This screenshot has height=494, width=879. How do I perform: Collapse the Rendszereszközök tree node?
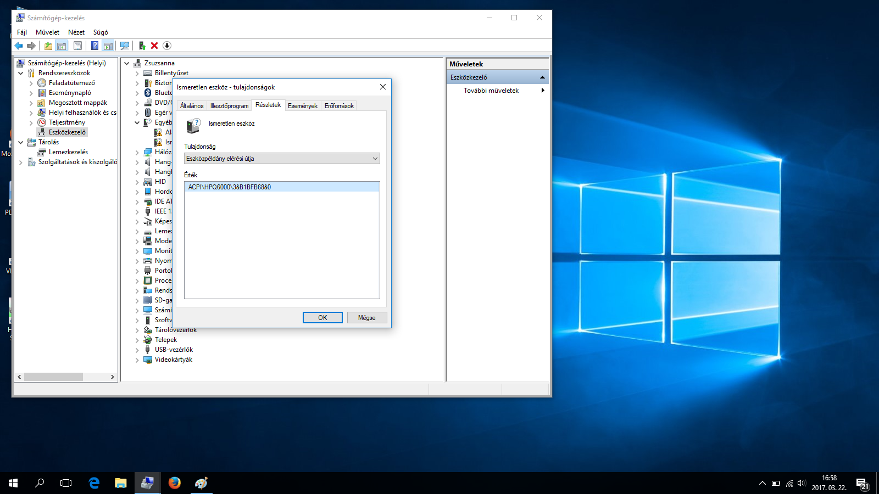click(x=21, y=73)
